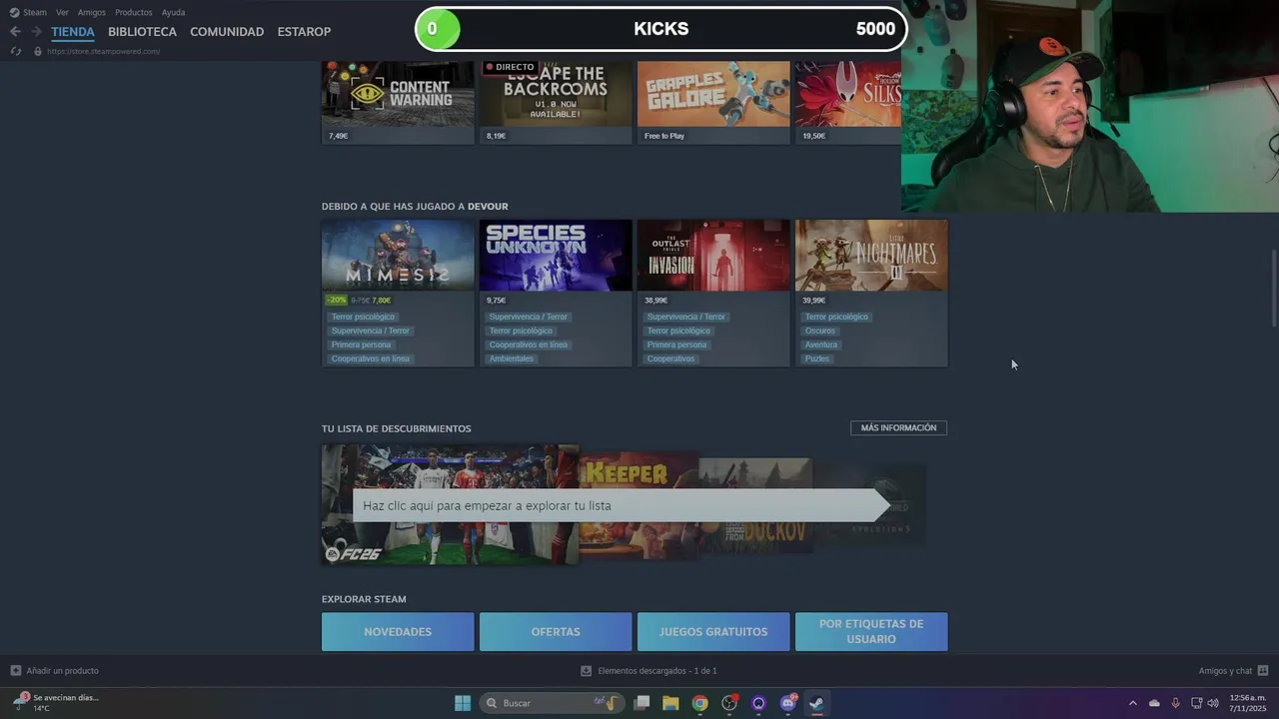The width and height of the screenshot is (1279, 719).
Task: Click the Ambientales tag under Species Unknown
Action: (512, 359)
